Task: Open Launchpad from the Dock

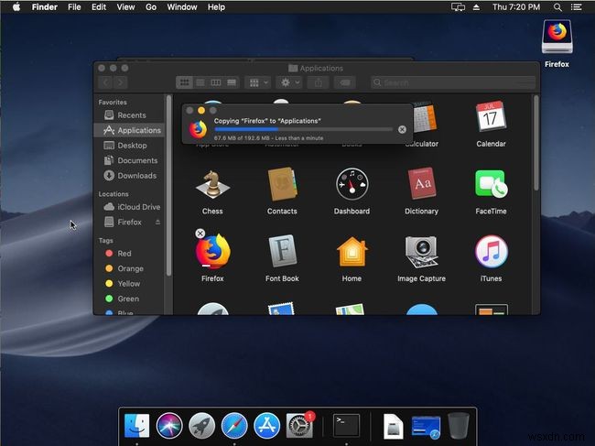Action: [x=202, y=426]
